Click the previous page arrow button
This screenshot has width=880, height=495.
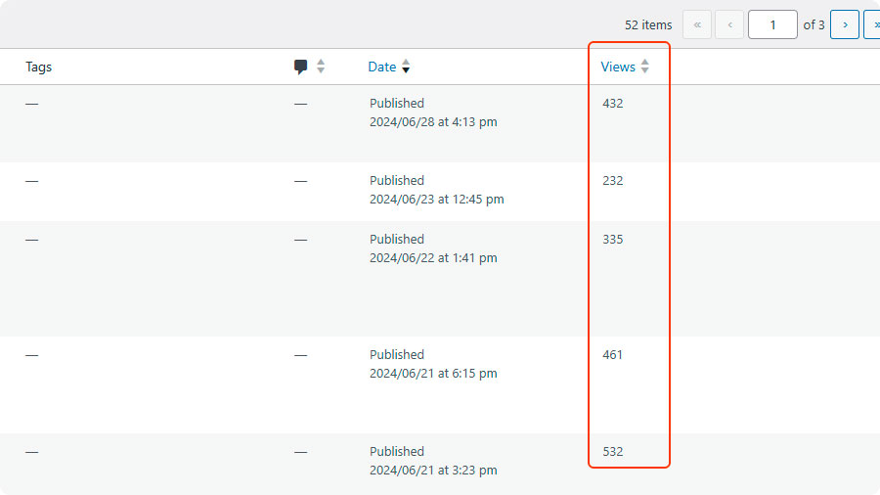(729, 24)
